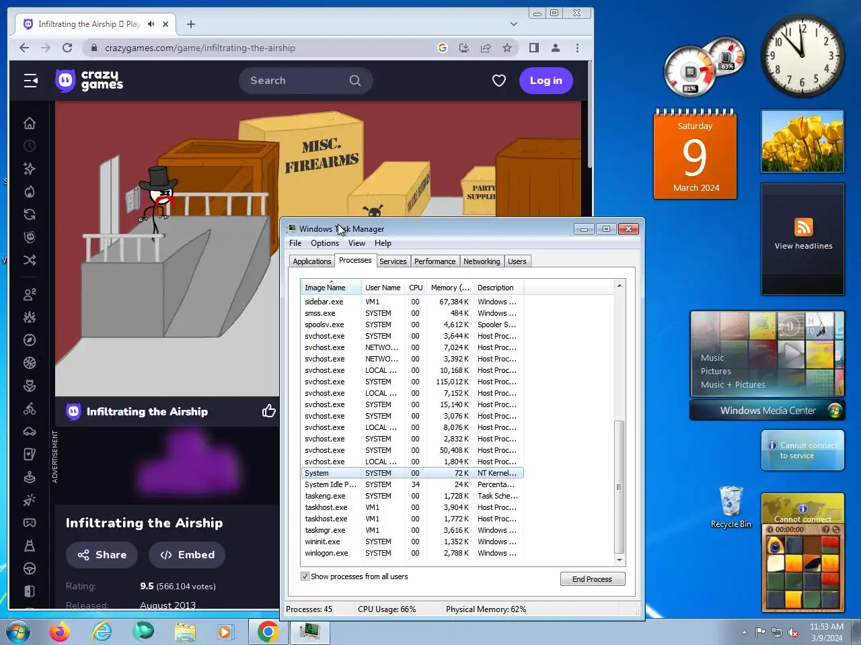The height and width of the screenshot is (645, 861).
Task: Open Chrome's three-dot menu
Action: coord(577,48)
